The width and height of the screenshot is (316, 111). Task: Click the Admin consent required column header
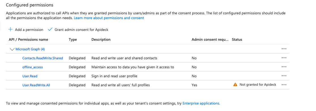[x=210, y=39]
